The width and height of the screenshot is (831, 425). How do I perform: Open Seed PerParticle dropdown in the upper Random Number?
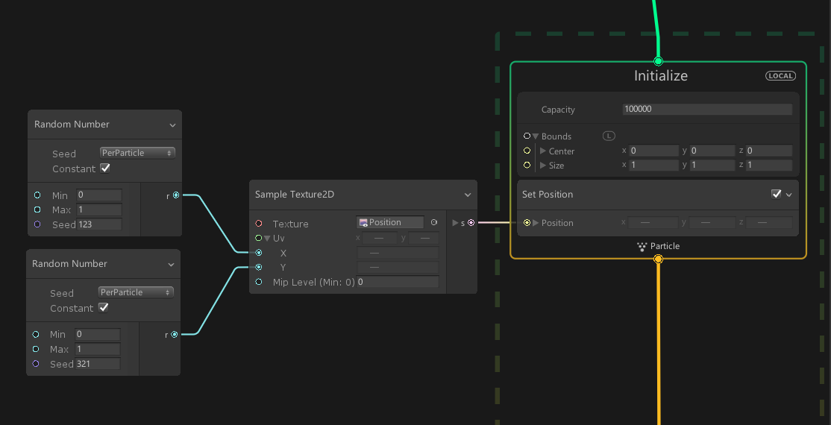(x=137, y=153)
